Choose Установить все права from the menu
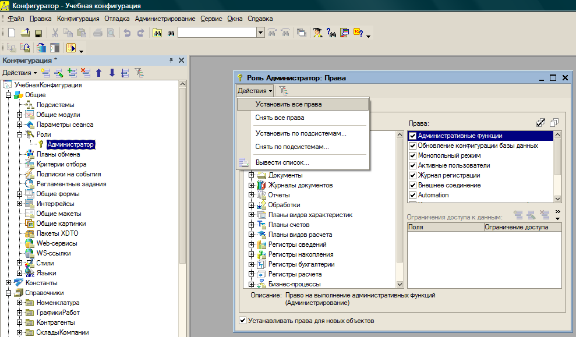The image size is (576, 337). coord(288,105)
